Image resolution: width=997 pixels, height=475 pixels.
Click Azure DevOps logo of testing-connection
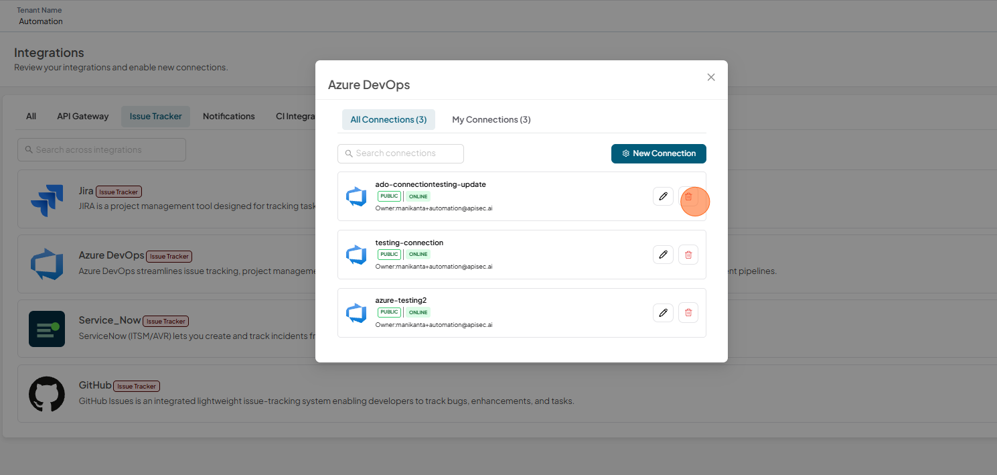(356, 255)
